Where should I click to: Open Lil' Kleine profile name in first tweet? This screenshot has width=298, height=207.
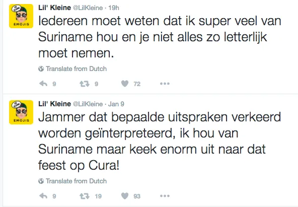click(54, 8)
